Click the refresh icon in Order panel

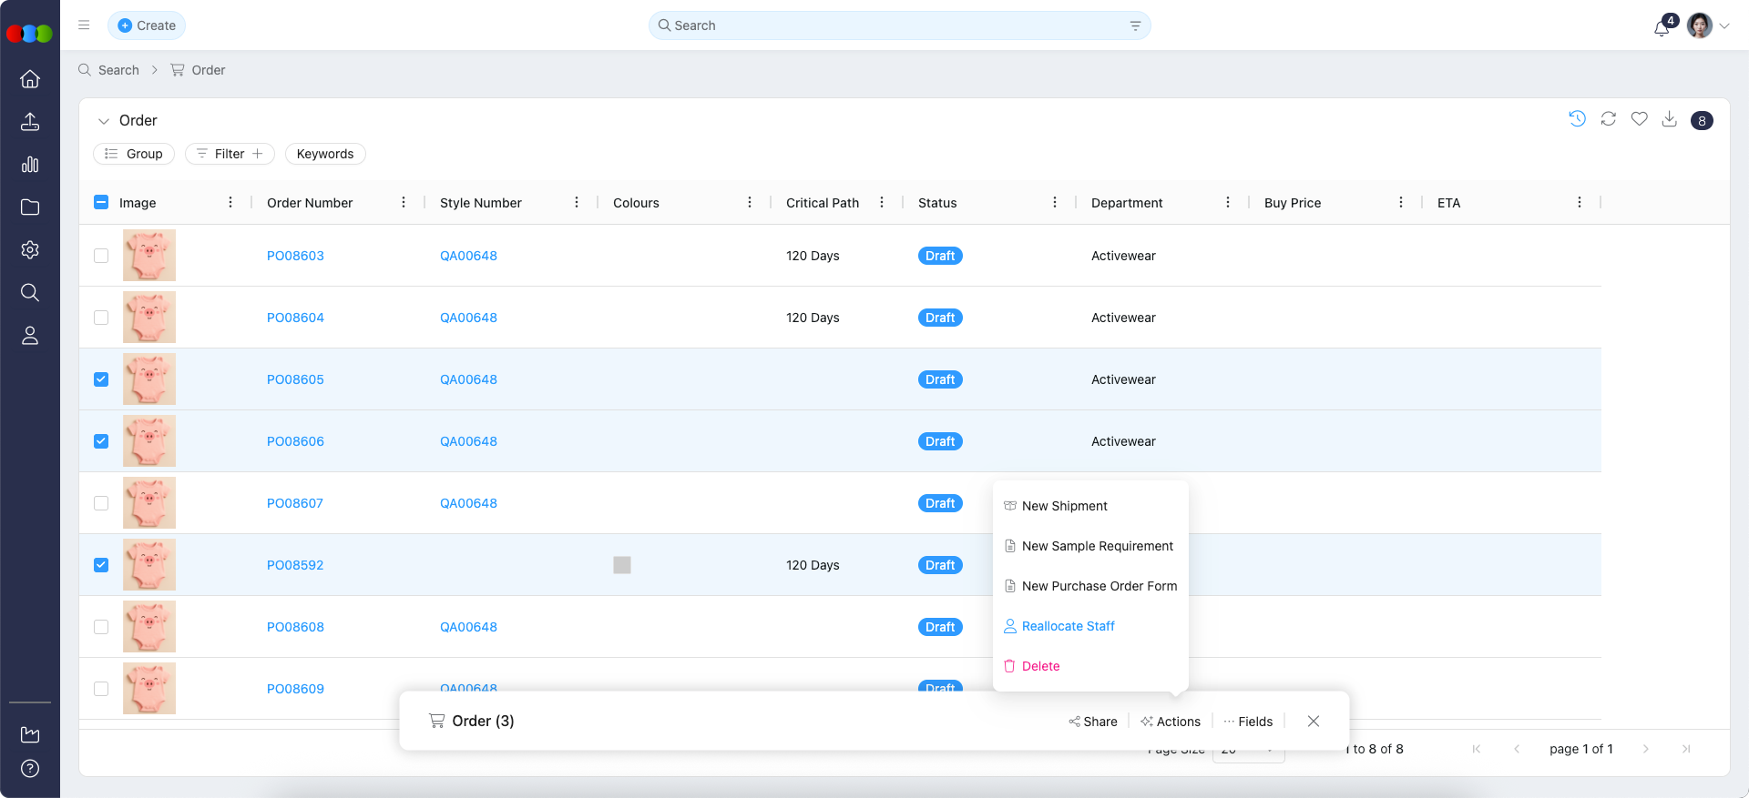[1608, 119]
